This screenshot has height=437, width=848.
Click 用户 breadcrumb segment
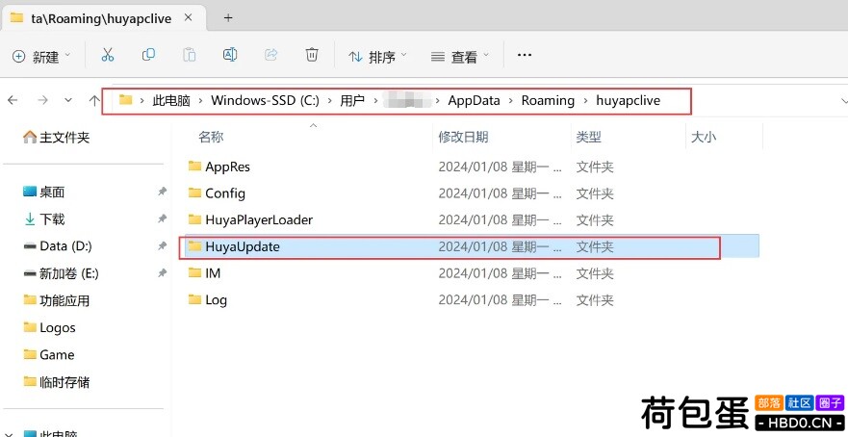(x=352, y=101)
